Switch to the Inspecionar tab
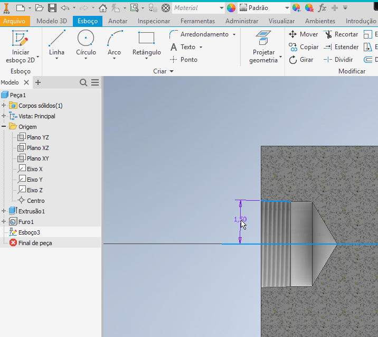The image size is (378, 337). (x=154, y=21)
